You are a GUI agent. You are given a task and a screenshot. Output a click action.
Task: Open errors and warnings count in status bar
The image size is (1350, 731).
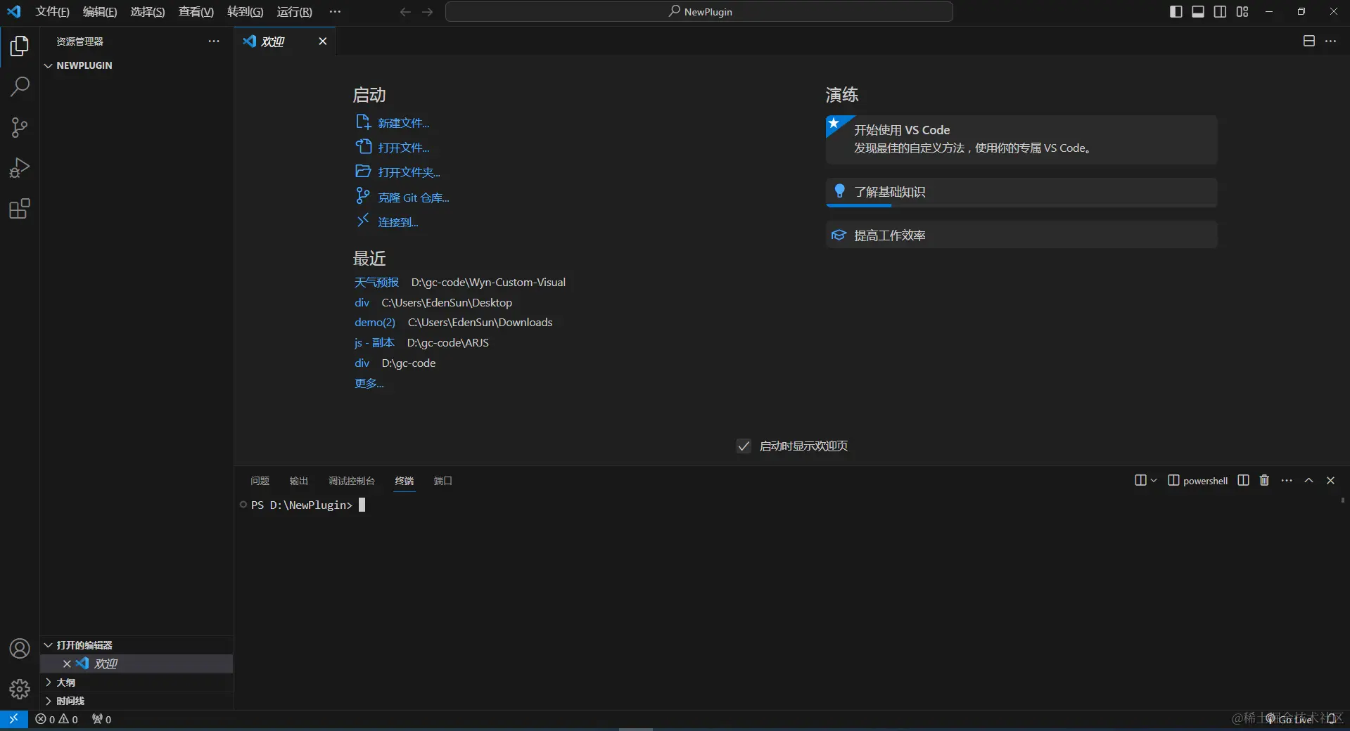[x=56, y=719]
